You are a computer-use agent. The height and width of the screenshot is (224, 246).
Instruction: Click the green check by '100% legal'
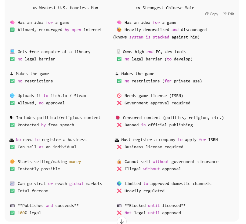point(13,213)
